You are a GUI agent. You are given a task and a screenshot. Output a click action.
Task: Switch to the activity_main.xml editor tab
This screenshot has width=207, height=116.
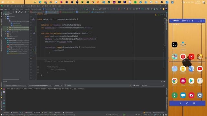click(37, 12)
